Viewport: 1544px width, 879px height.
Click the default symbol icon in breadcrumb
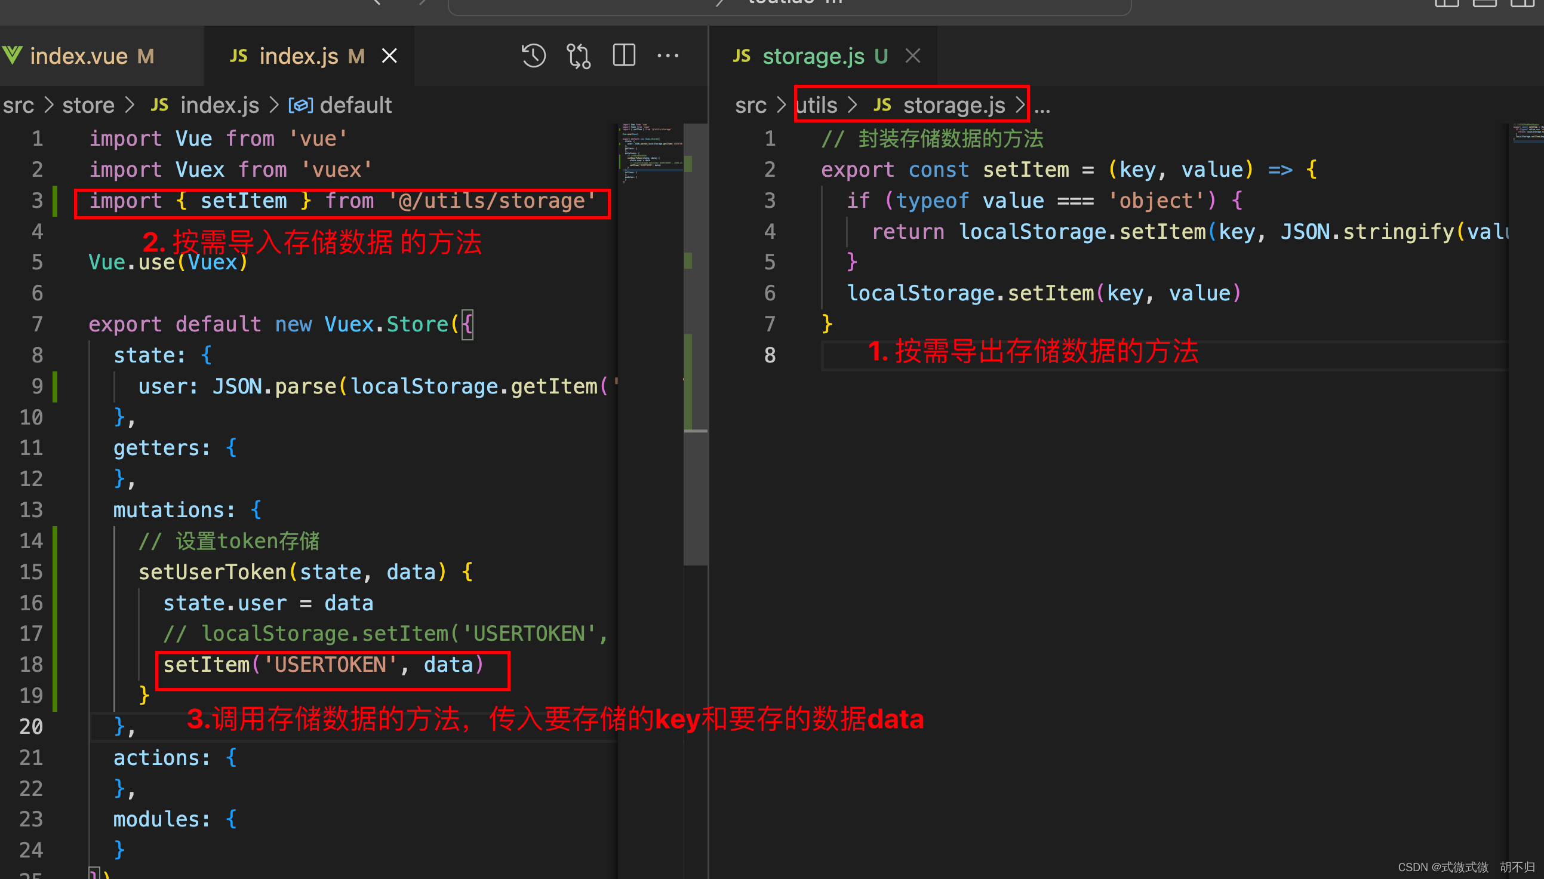pyautogui.click(x=300, y=106)
